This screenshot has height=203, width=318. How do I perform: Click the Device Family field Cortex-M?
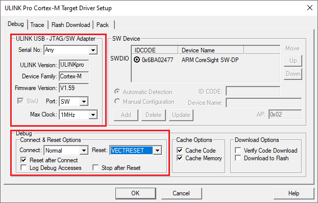74,76
